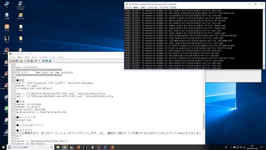This screenshot has width=266, height=150.
Task: Click the heading '●システムのリブート'
Action: click(30, 125)
